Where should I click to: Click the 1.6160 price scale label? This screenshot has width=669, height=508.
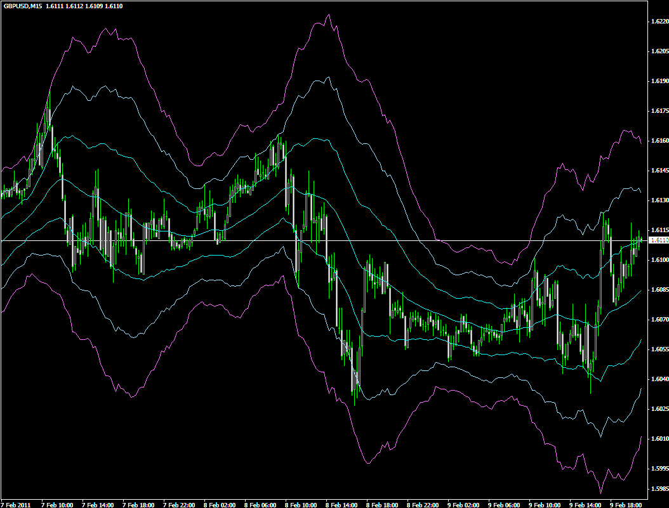point(659,141)
